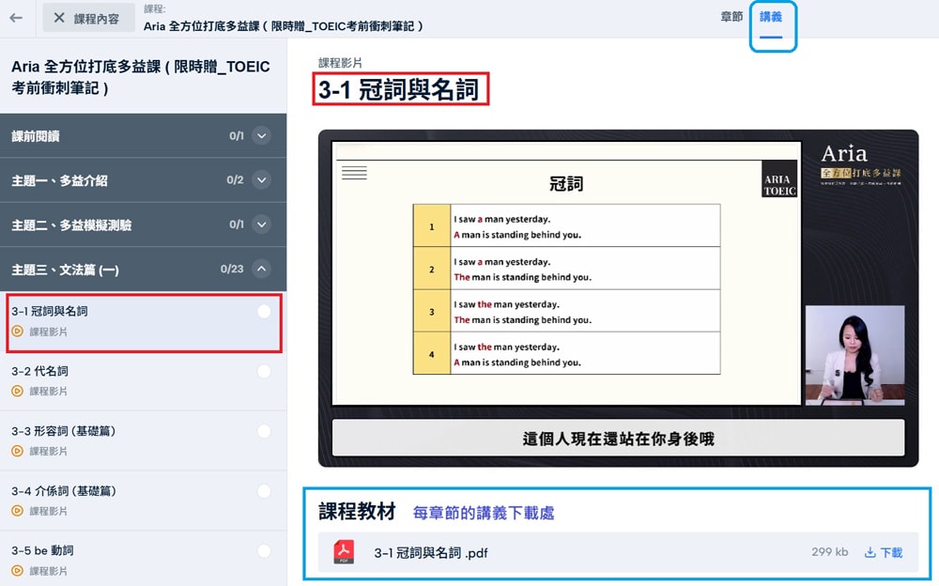Open lesson 3-1 冠詞與名詞 in sidebar

click(x=144, y=322)
